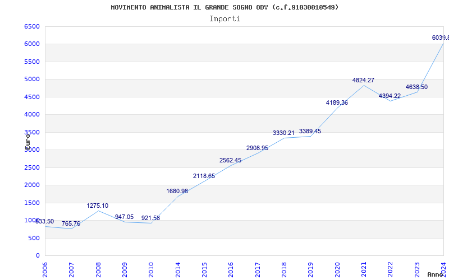Click the 2010 x-axis year label

pyautogui.click(x=151, y=270)
